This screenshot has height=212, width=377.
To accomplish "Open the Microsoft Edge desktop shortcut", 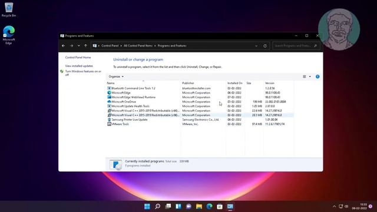I will [x=9, y=35].
